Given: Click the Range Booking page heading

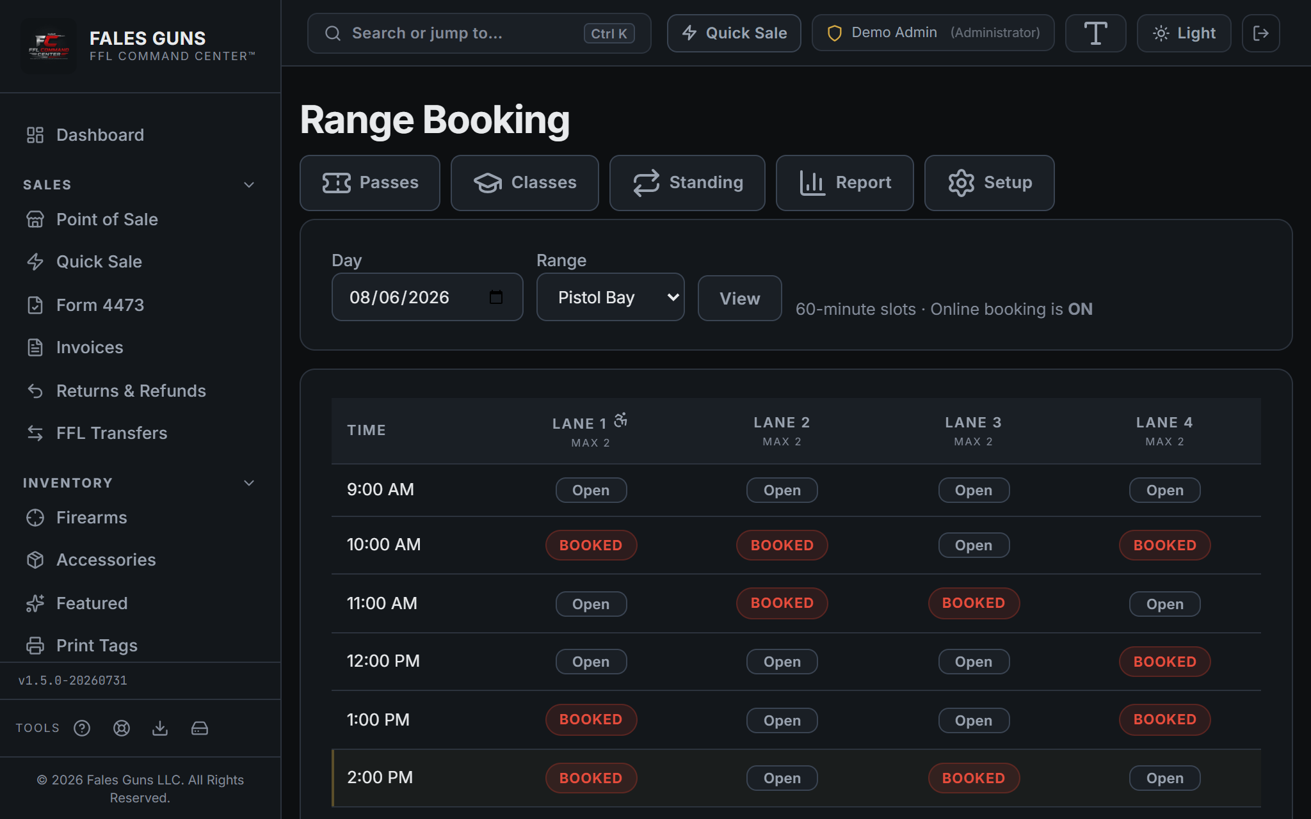Looking at the screenshot, I should tap(435, 120).
